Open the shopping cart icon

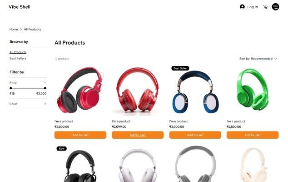click(265, 7)
